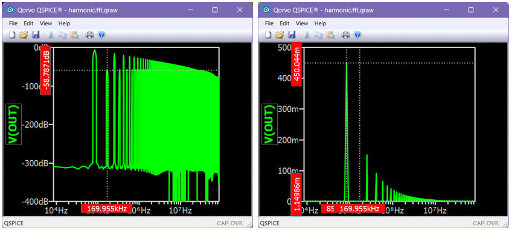The height and width of the screenshot is (230, 512).
Task: Click Paste clipboard icon in left window
Action: click(74, 34)
